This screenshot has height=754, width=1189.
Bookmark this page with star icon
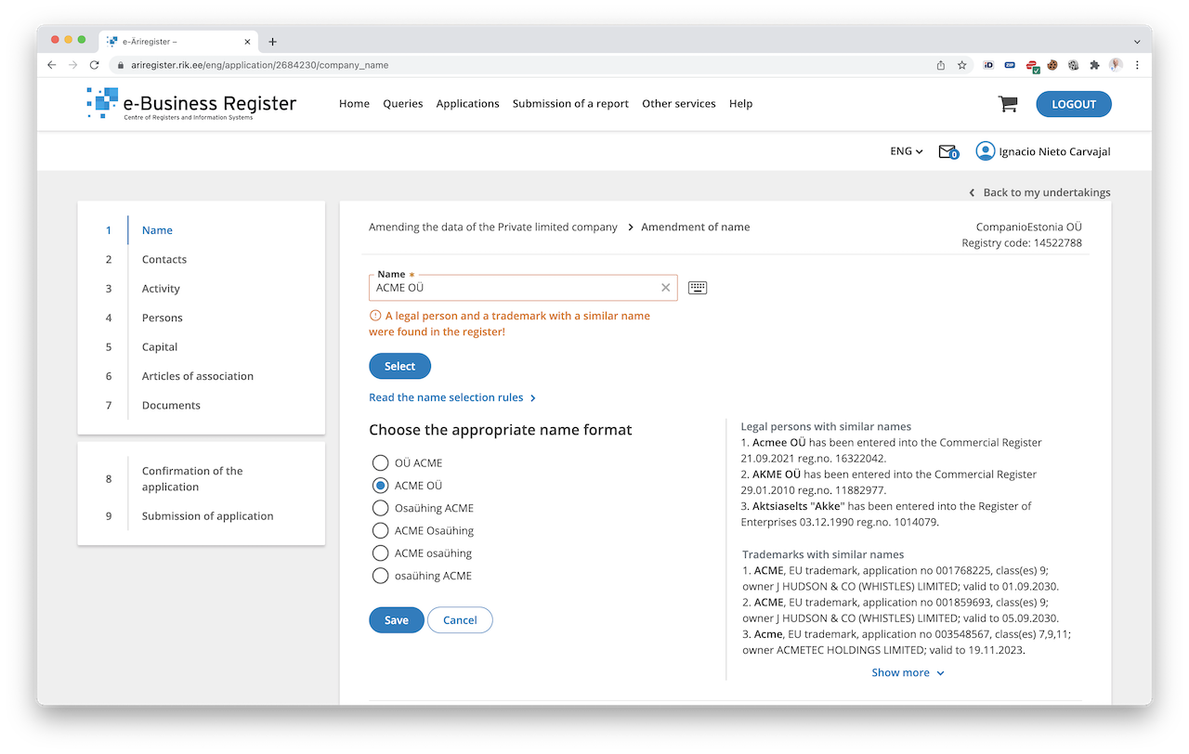pos(962,65)
